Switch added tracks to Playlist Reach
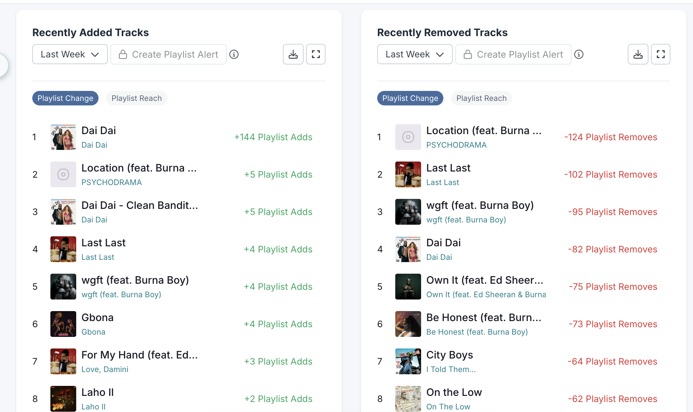693x412 pixels. pyautogui.click(x=137, y=98)
